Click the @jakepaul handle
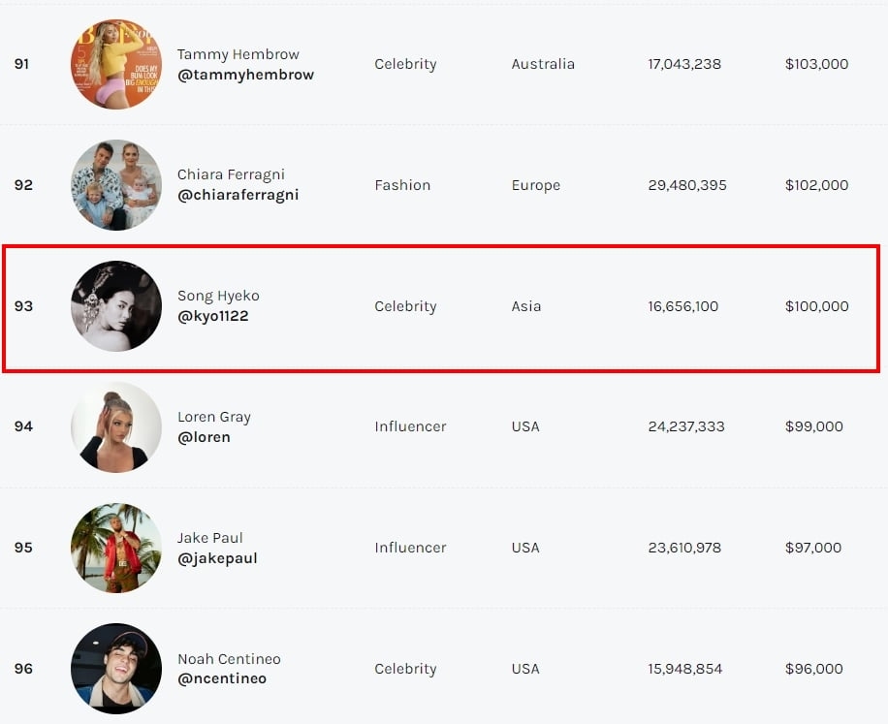Viewport: 888px width, 724px height. point(217,558)
